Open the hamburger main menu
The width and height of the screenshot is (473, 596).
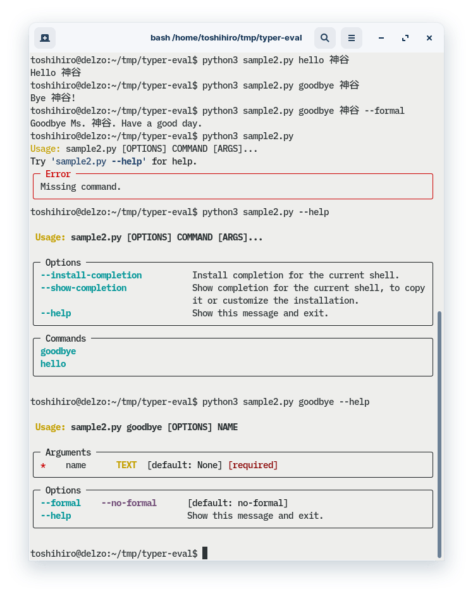(x=352, y=38)
